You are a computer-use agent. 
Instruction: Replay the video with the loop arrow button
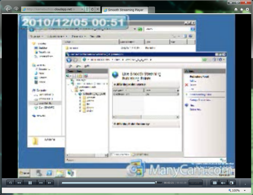[x=11, y=183]
